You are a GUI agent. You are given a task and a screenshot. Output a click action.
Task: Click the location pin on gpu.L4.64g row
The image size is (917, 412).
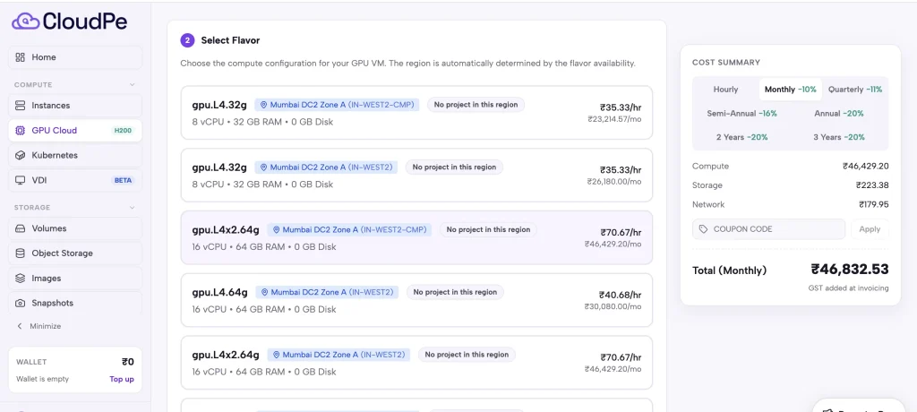[264, 292]
